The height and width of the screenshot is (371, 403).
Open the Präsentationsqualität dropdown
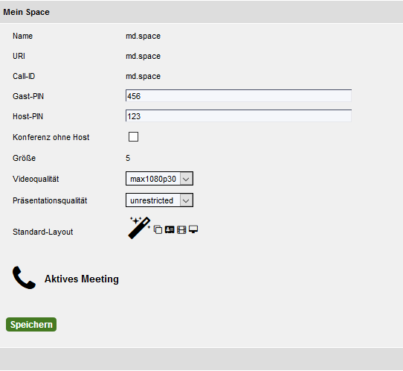point(159,200)
